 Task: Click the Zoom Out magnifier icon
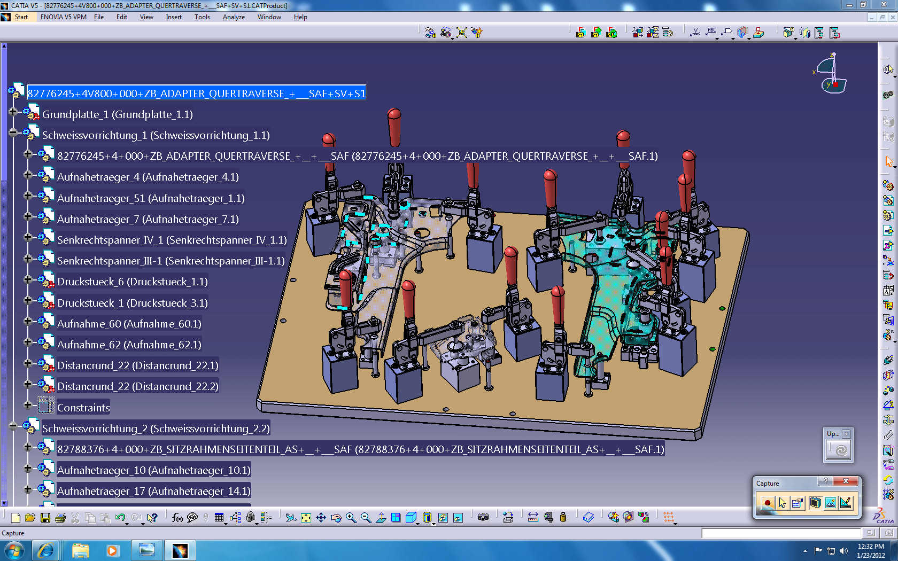[x=366, y=517]
